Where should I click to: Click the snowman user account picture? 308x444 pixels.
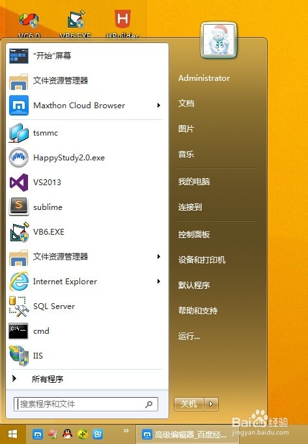click(218, 40)
